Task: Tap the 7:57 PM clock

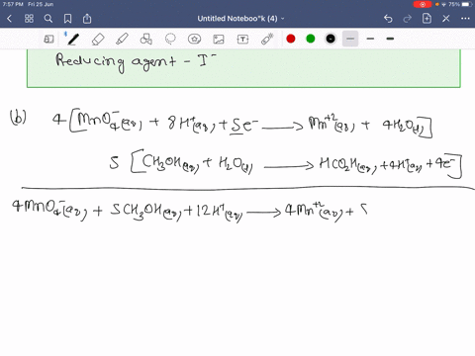Action: coord(13,4)
